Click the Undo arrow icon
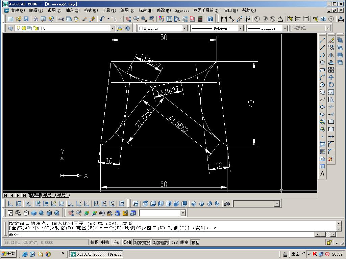This screenshot has width=346, height=259. point(102,19)
